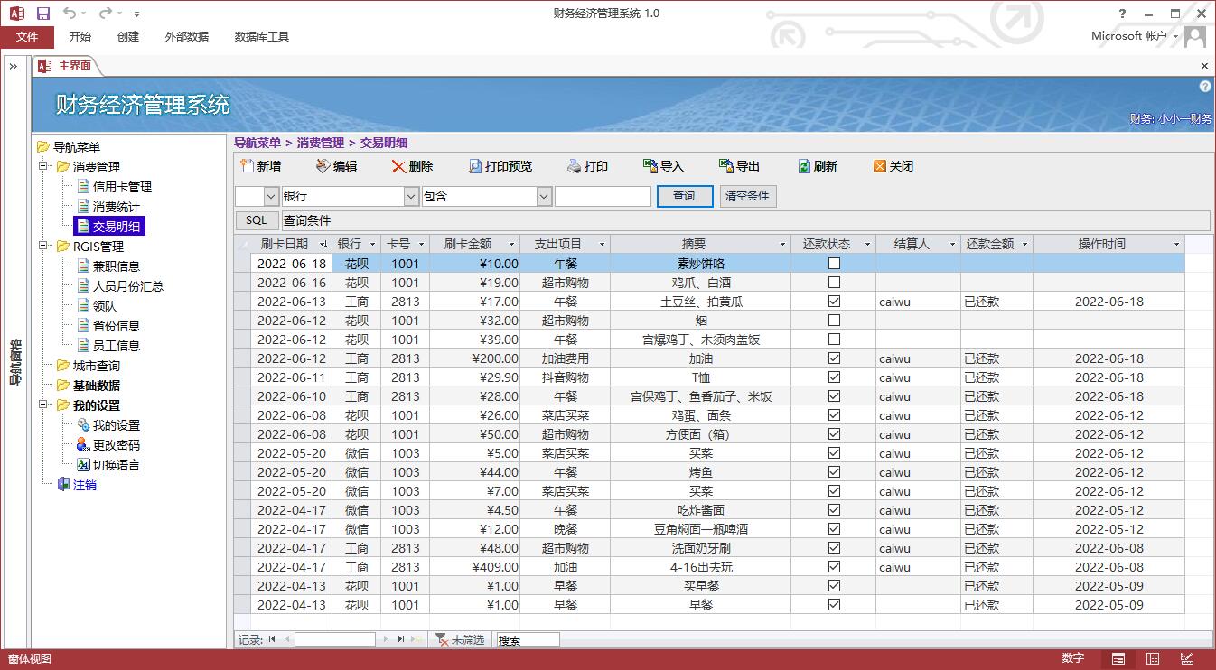Click the Microsoft account avatar icon

[1195, 37]
